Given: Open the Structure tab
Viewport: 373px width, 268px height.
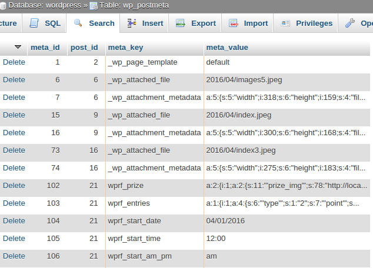Looking at the screenshot, I should coord(11,23).
